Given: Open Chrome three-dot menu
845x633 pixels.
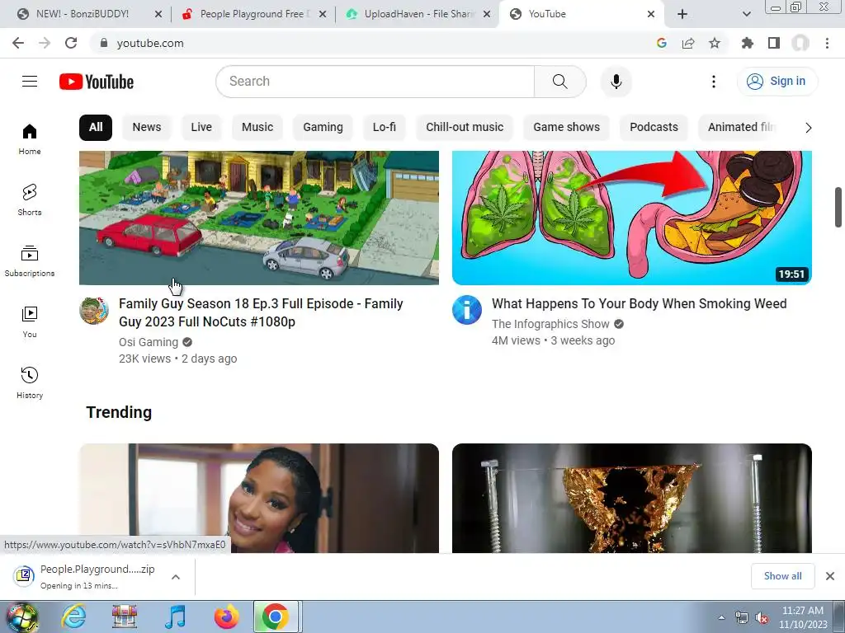Looking at the screenshot, I should point(827,43).
